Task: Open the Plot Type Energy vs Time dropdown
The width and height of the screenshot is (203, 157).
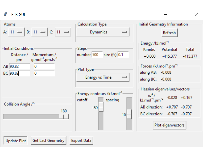Action: pos(102,77)
